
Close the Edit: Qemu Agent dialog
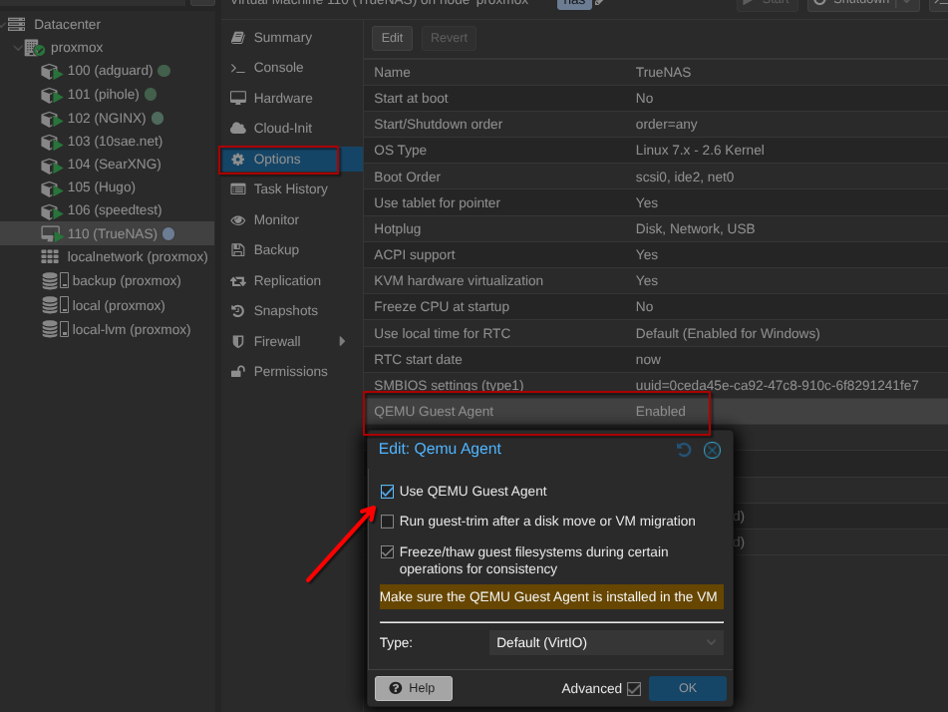coord(712,450)
